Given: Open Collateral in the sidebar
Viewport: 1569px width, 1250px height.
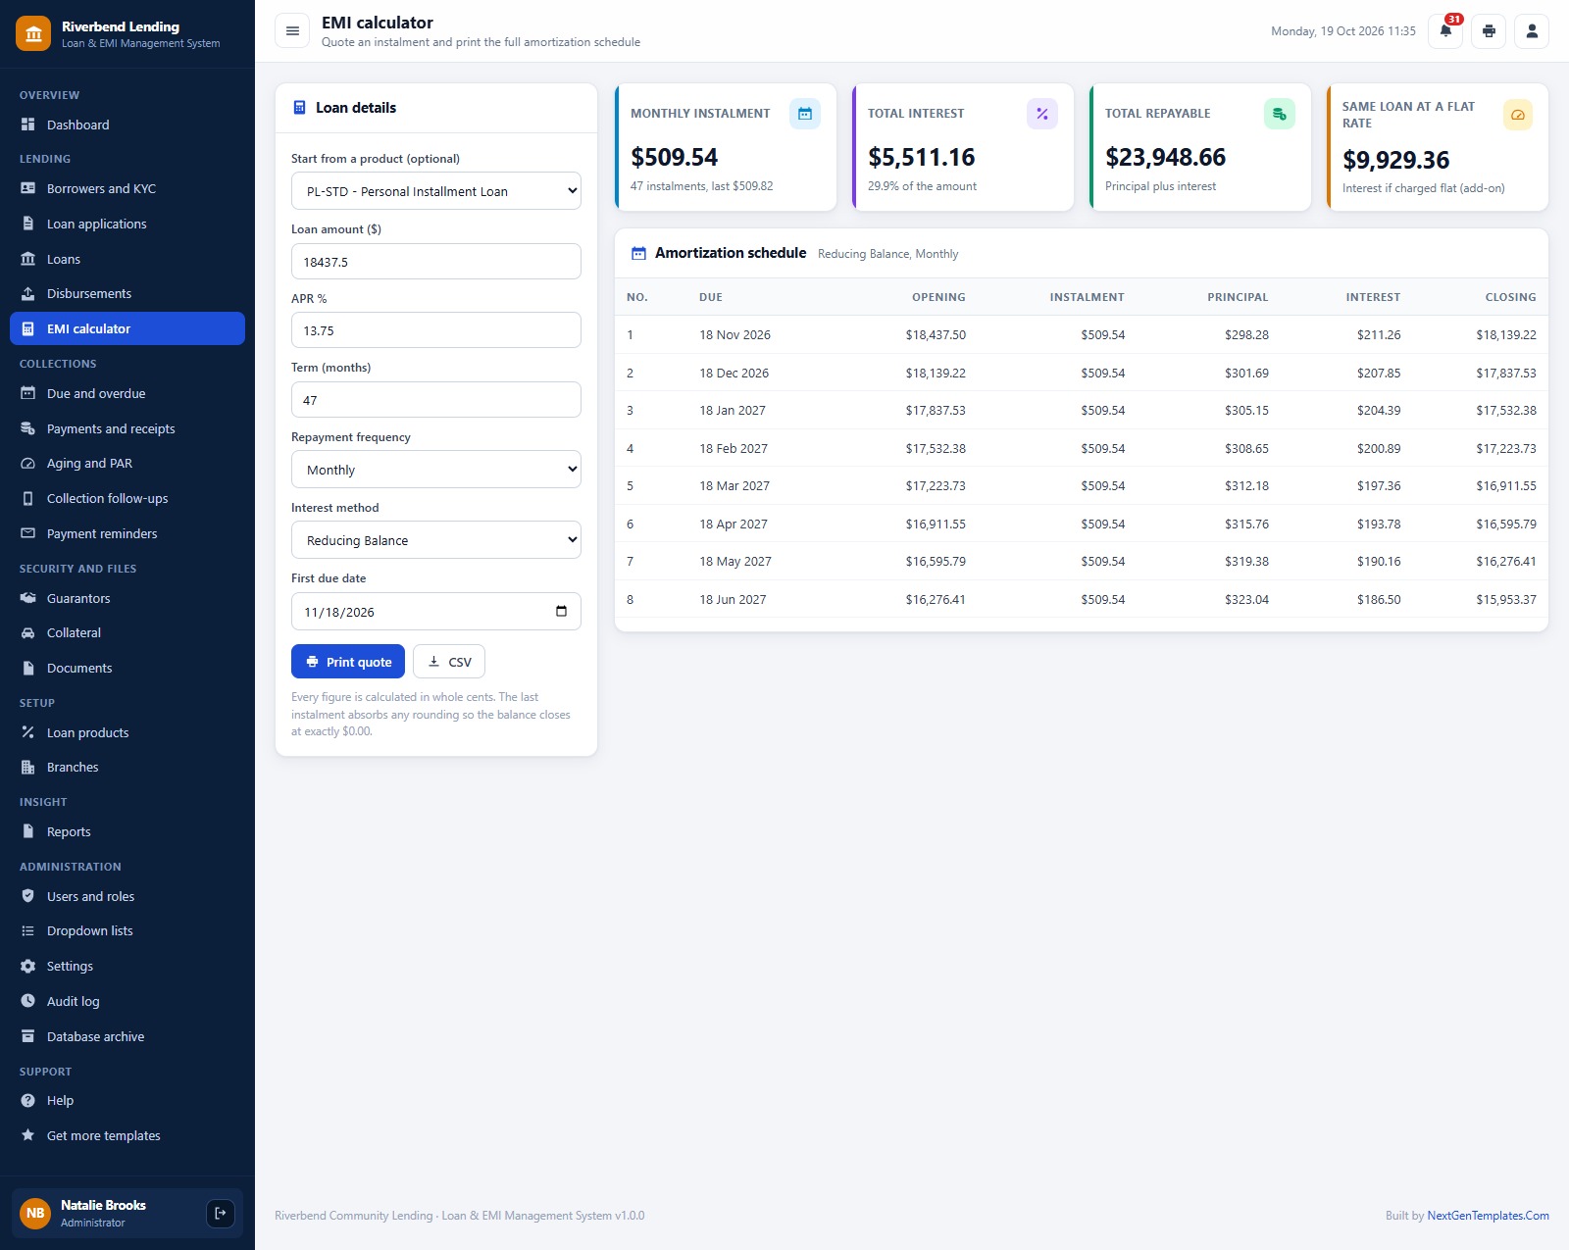Looking at the screenshot, I should coord(127,632).
